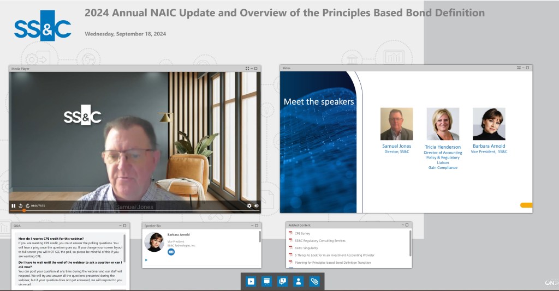
Task: Open the SS&C Singularity document
Action: pos(306,248)
